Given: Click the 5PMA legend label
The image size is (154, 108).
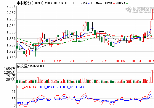Looking at the screenshot, I should click(x=83, y=3).
